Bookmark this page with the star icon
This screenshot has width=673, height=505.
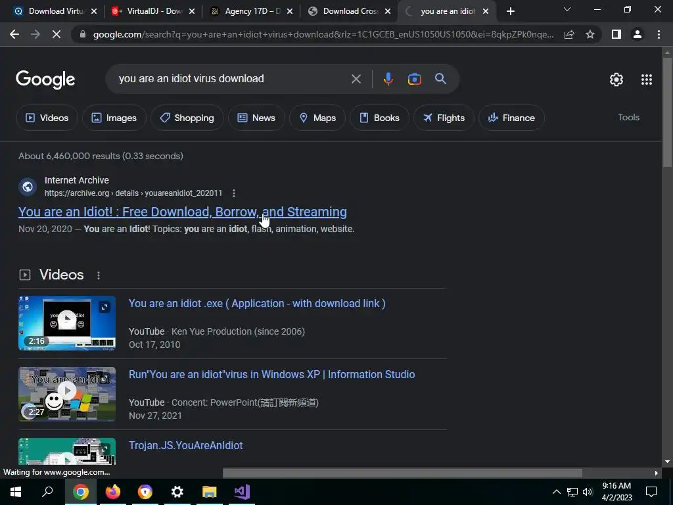click(590, 34)
